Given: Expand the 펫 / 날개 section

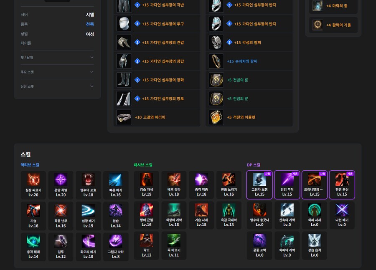Looking at the screenshot, I should [x=57, y=58].
